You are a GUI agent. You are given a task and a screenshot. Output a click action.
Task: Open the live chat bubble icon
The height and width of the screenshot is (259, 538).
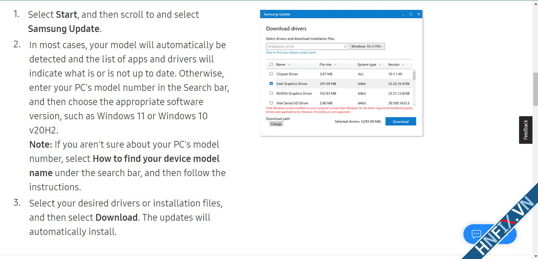(476, 235)
